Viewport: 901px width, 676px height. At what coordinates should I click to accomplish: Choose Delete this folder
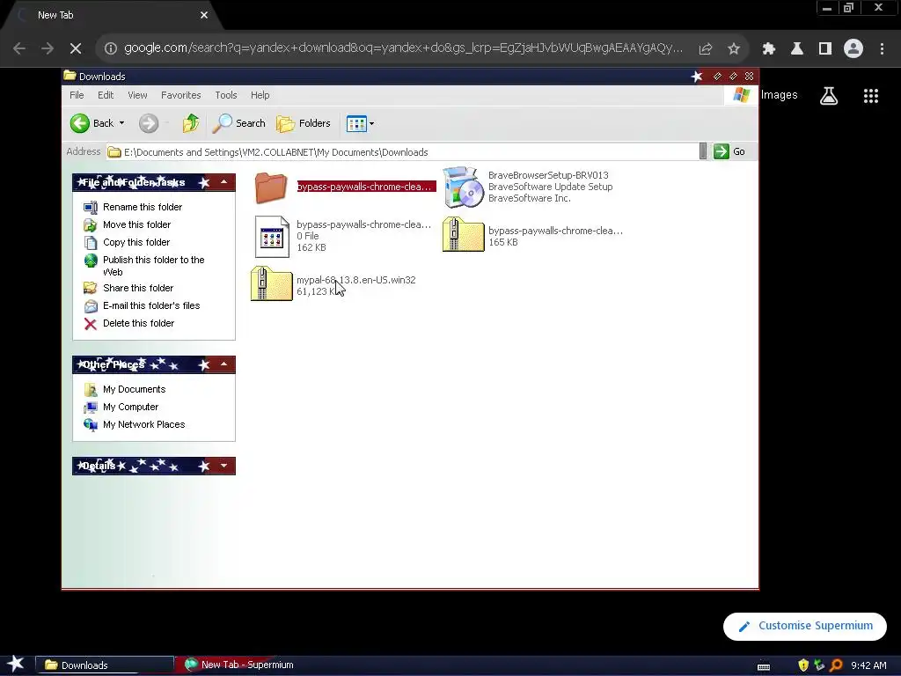[x=138, y=324]
